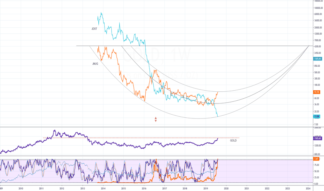Click the purple 1505.60 price tag
Viewport: 324px width, 191px height.
(x=318, y=138)
